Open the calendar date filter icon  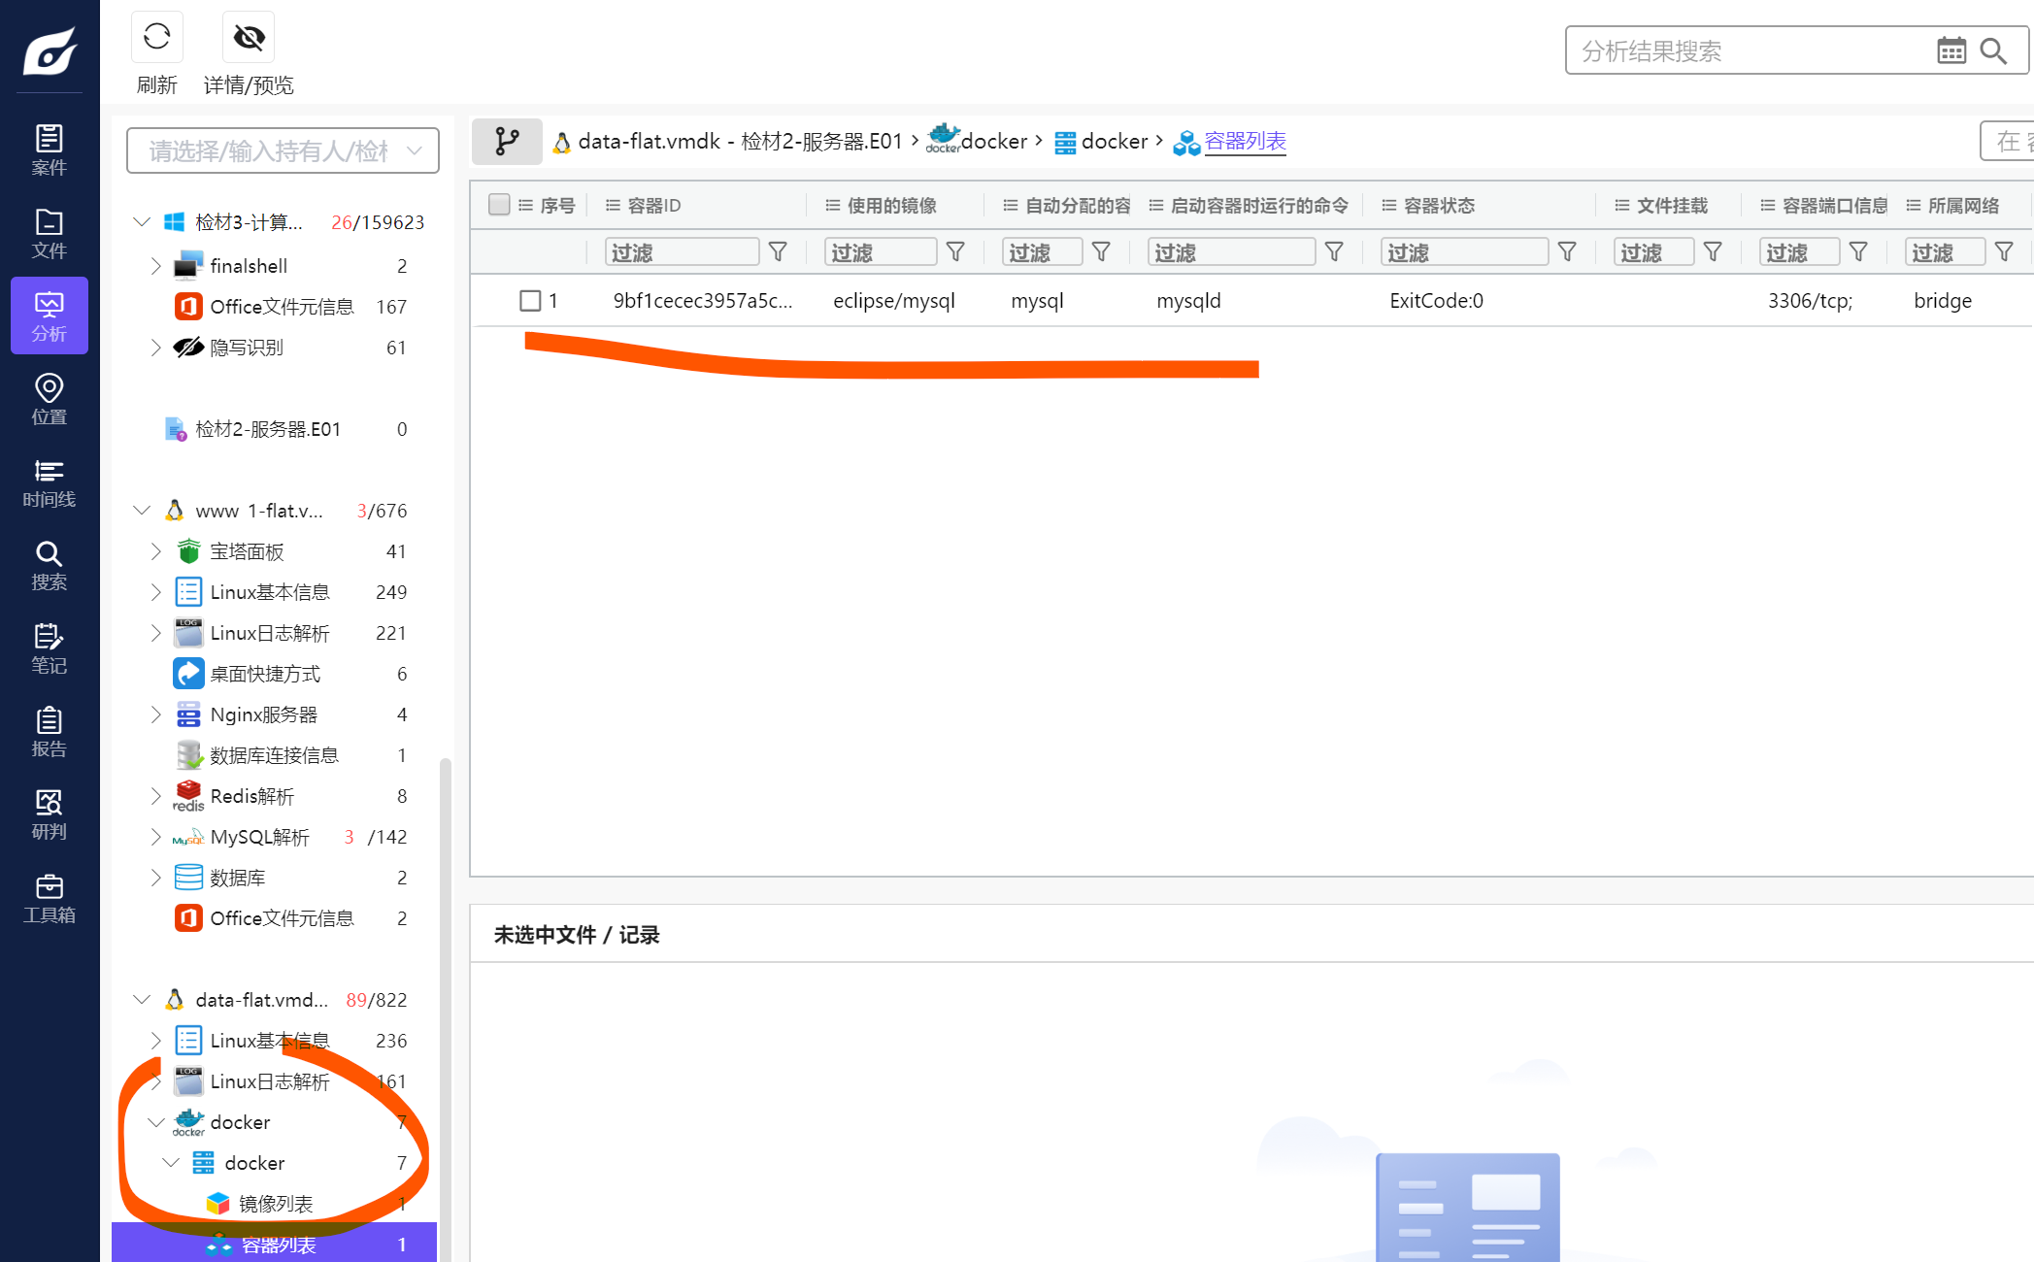1951,50
